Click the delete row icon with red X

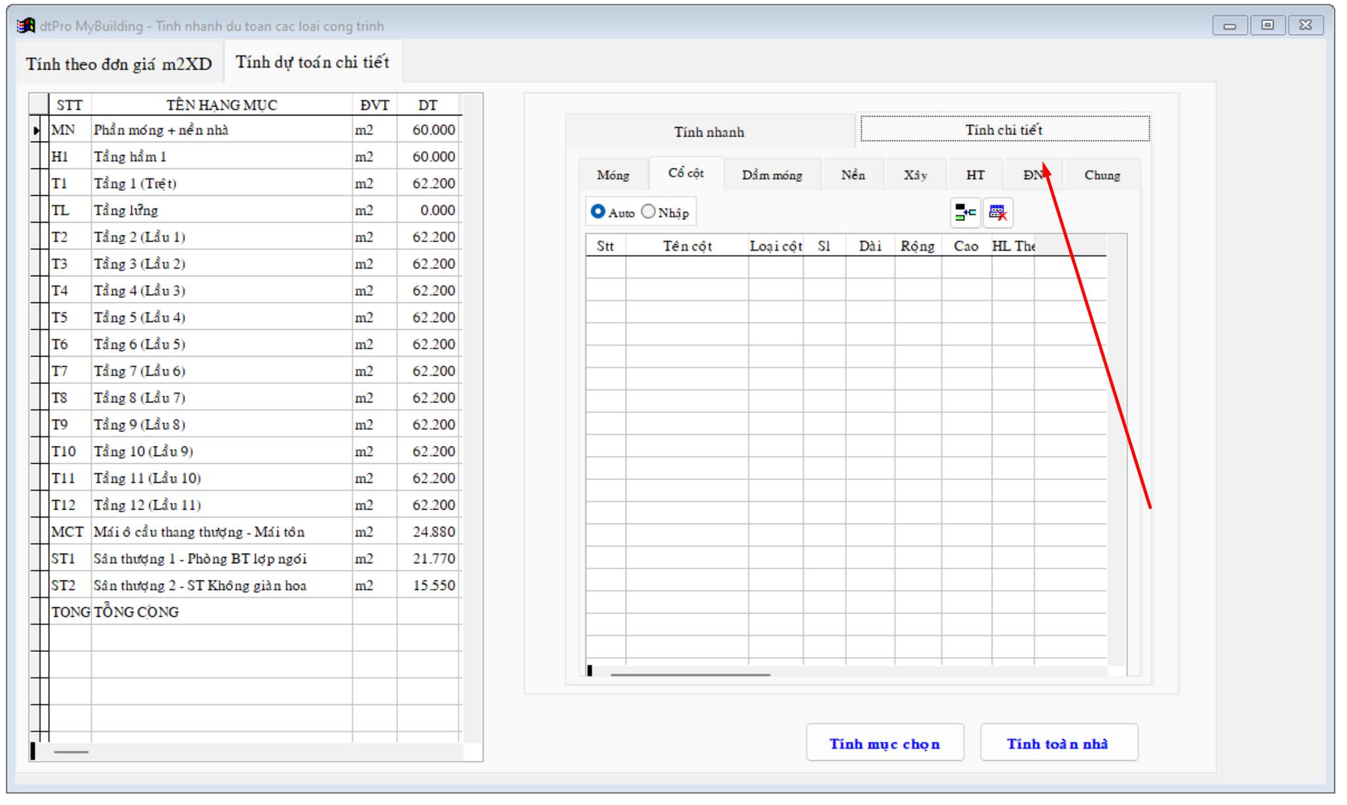(x=998, y=212)
